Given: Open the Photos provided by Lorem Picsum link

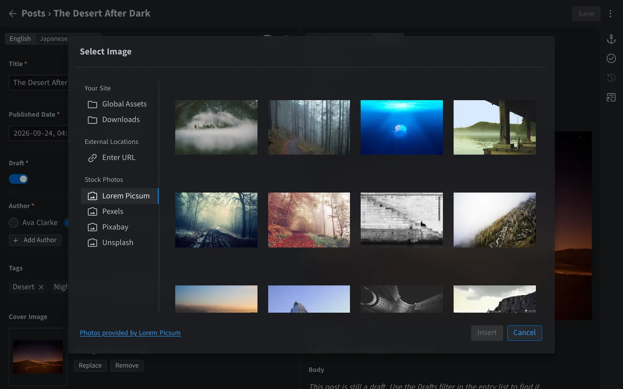Looking at the screenshot, I should pyautogui.click(x=130, y=333).
